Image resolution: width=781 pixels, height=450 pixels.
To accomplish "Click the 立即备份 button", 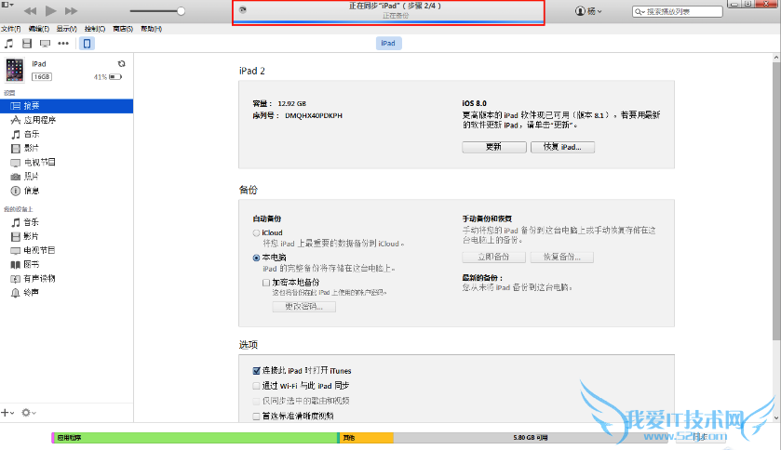I will pyautogui.click(x=493, y=257).
